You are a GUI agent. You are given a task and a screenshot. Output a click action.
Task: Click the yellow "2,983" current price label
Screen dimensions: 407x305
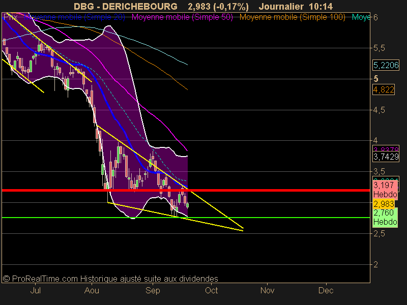point(384,204)
